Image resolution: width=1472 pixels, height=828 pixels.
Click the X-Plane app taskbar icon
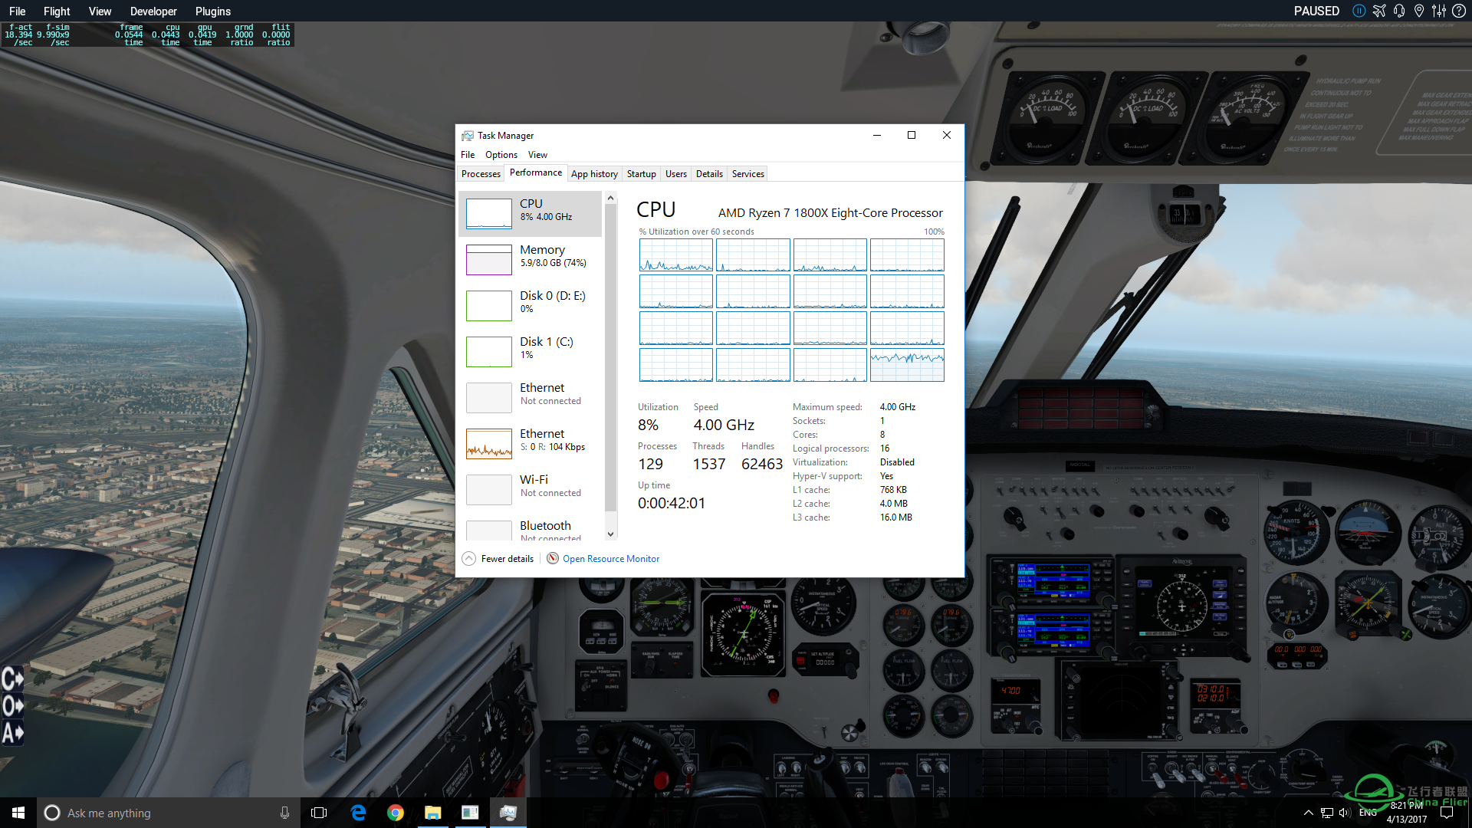470,813
